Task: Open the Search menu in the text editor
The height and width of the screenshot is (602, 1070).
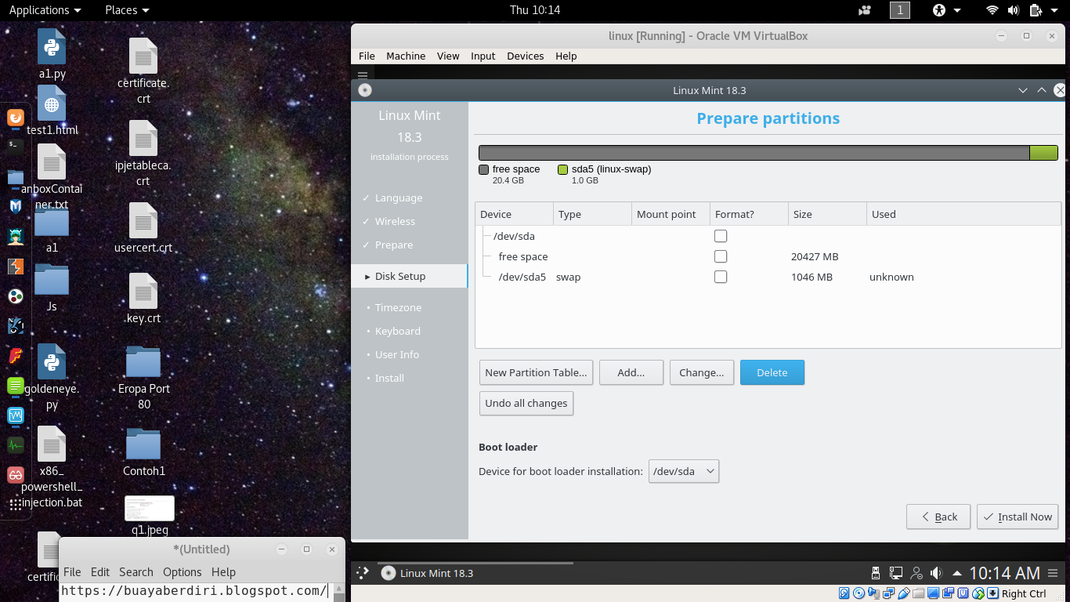Action: click(136, 572)
